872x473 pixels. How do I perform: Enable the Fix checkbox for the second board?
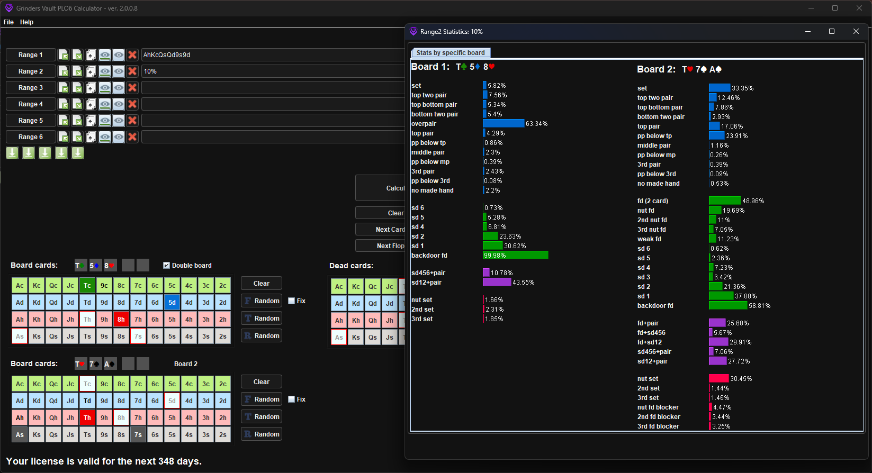click(x=292, y=399)
